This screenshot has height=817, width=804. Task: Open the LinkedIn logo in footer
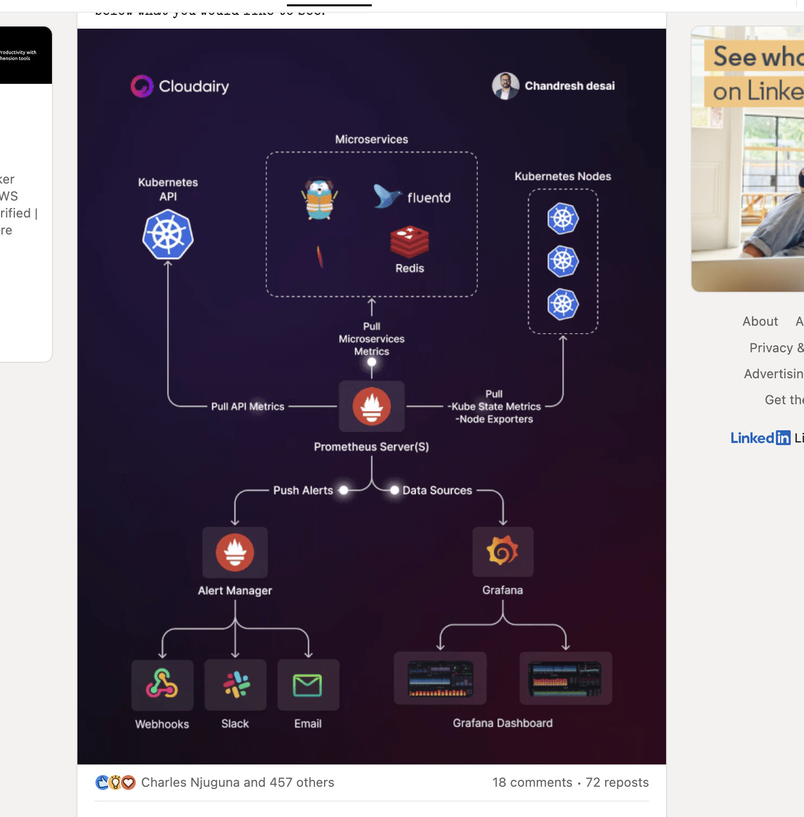pos(761,438)
